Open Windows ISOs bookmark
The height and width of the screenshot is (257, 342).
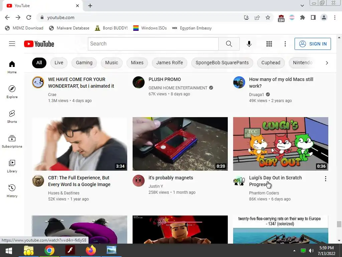coord(150,28)
